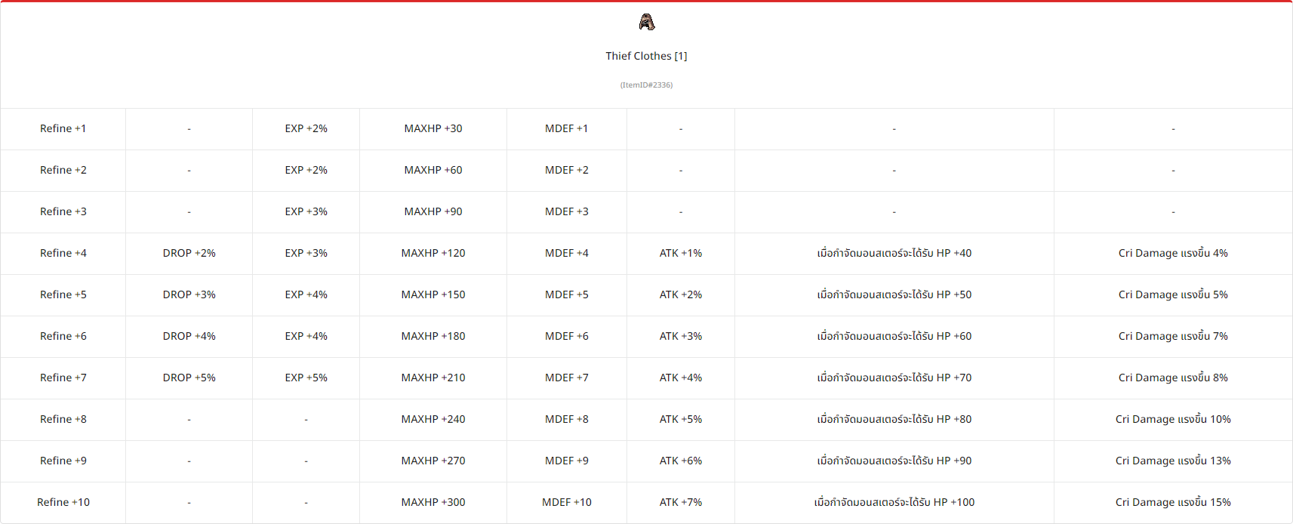Click the HP +100 on monster kill cell
Image resolution: width=1293 pixels, height=524 pixels.
point(894,503)
